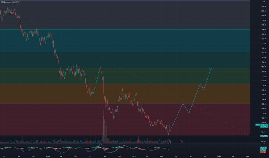
Task: Click the Jul label at time axis start
Action: [x=4, y=156]
